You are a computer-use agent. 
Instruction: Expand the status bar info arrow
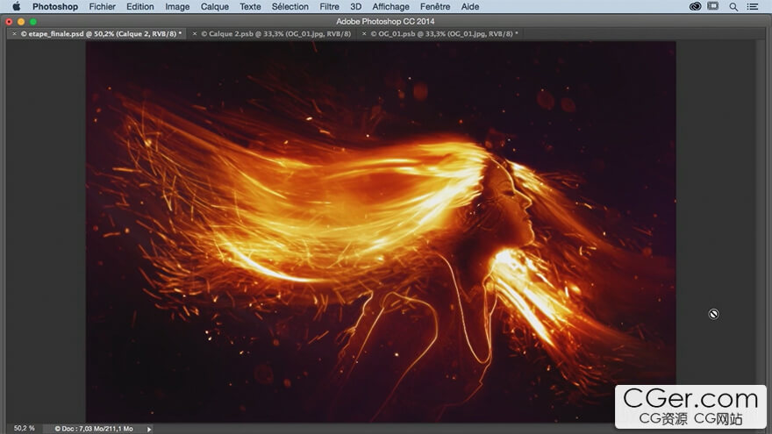click(x=148, y=429)
